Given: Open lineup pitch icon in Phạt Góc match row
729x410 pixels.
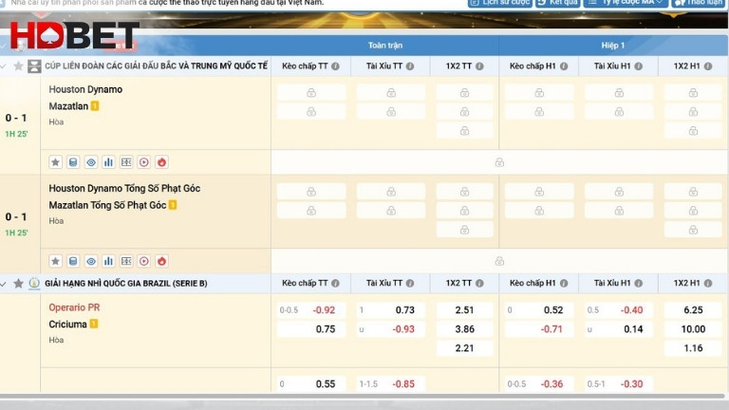Looking at the screenshot, I should tap(126, 261).
